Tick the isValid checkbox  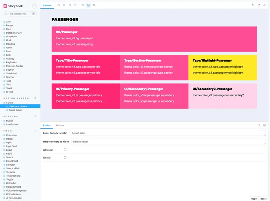click(x=65, y=157)
